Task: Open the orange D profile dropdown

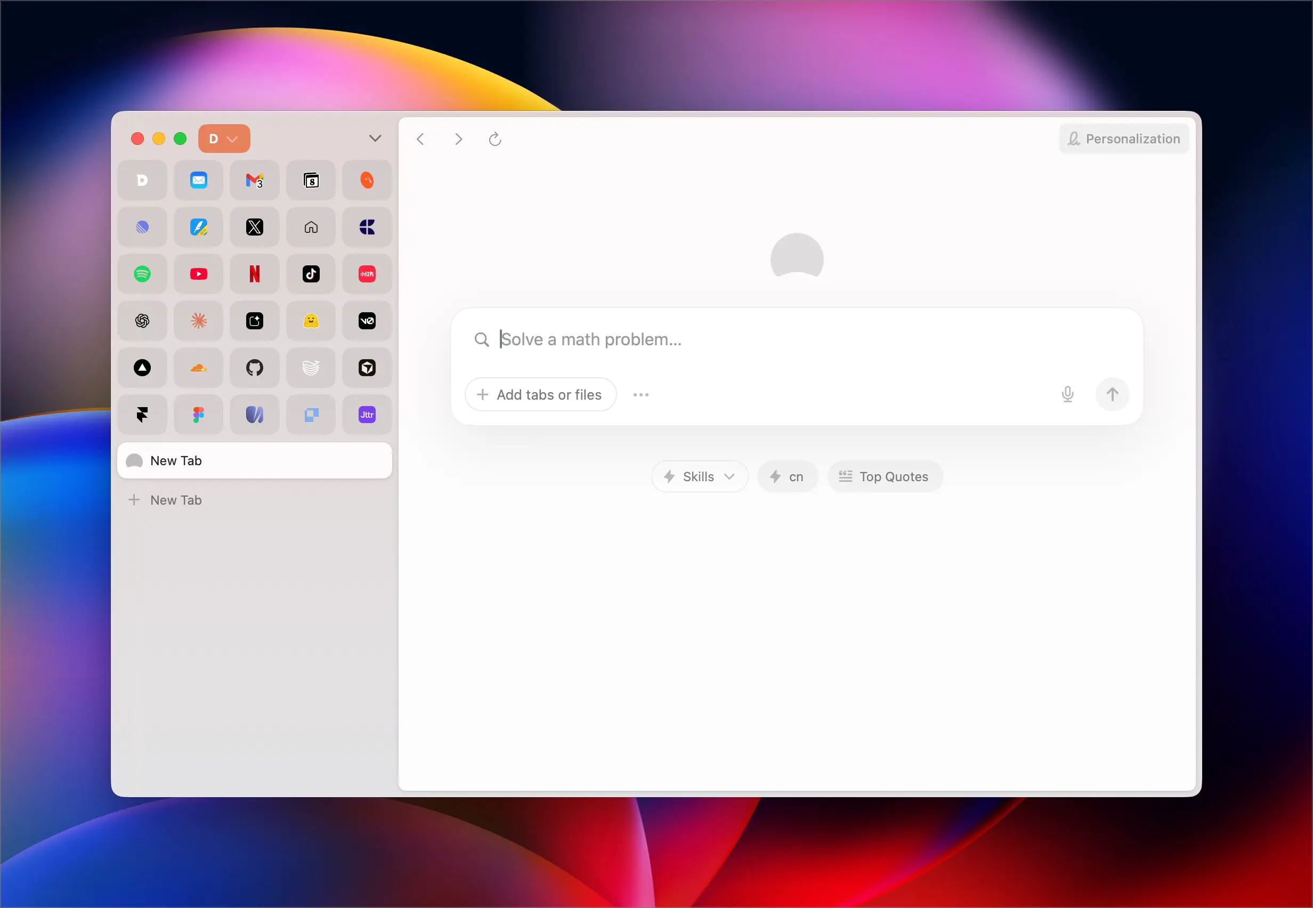Action: (x=224, y=139)
